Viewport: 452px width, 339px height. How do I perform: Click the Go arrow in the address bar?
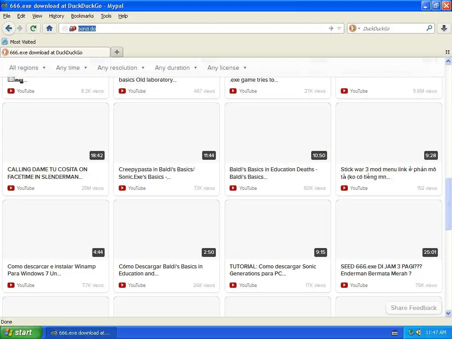[331, 28]
